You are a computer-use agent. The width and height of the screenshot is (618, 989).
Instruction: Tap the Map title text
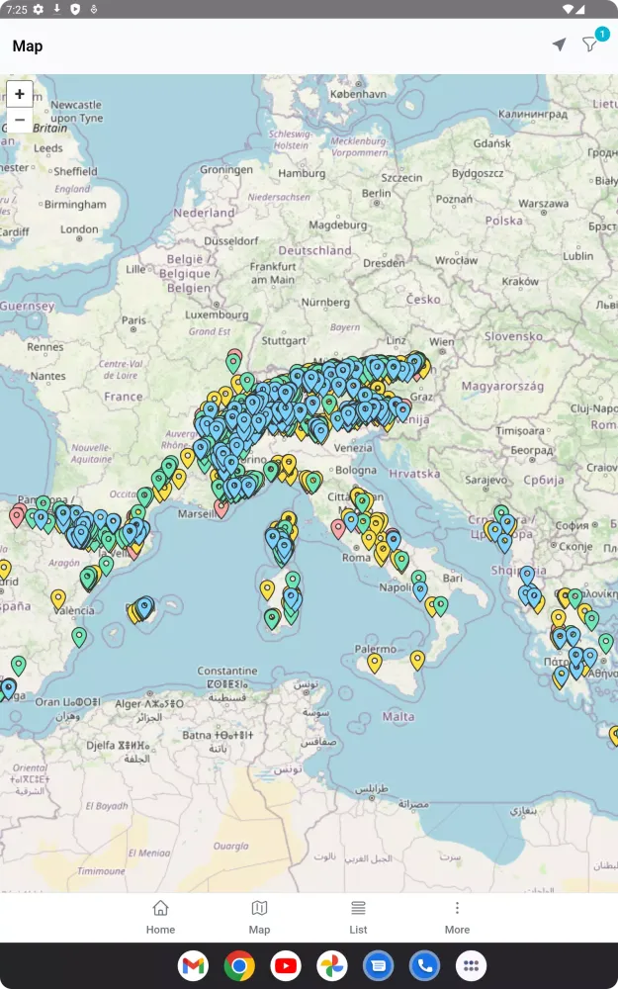coord(28,46)
